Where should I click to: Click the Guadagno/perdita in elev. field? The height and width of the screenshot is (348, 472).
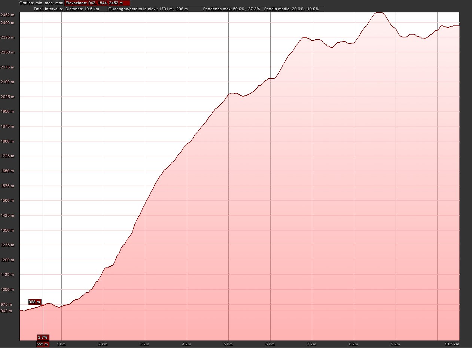coord(154,9)
